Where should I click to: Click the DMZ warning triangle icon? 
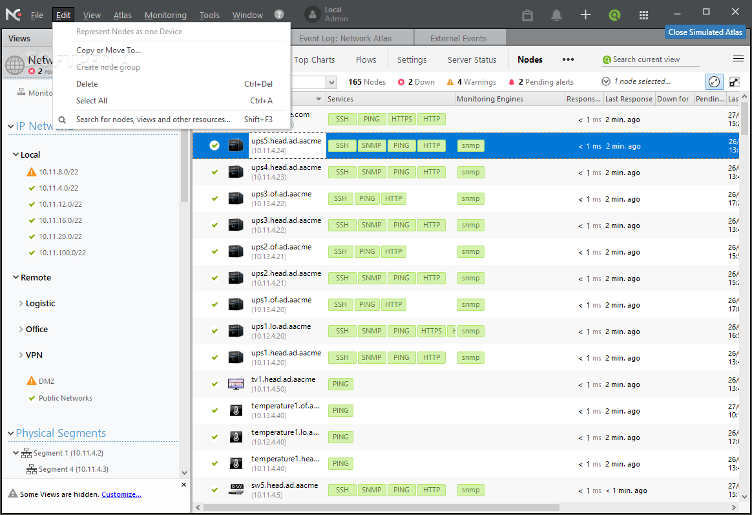[32, 381]
